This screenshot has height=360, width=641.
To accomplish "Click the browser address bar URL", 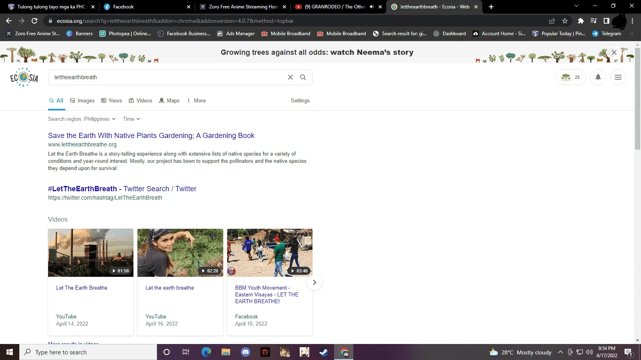I will [x=175, y=21].
